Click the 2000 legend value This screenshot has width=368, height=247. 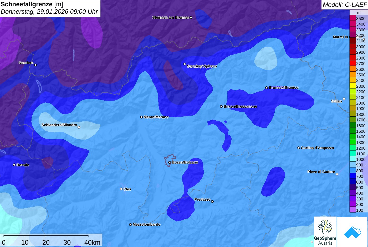pos(361,103)
